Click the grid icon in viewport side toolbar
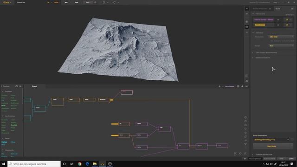This screenshot has width=297, height=167. [x=246, y=76]
